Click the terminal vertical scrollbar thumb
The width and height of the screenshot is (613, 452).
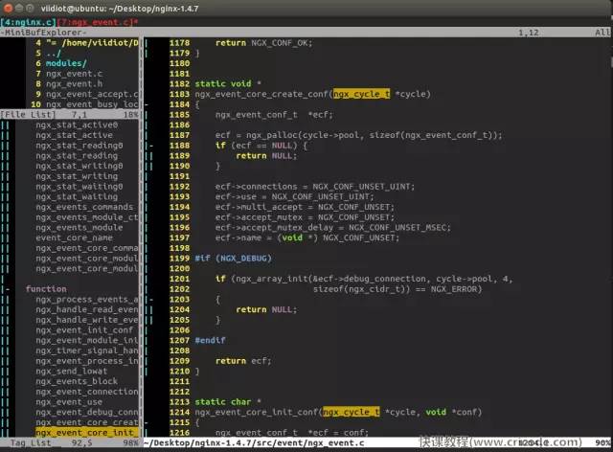(x=611, y=61)
